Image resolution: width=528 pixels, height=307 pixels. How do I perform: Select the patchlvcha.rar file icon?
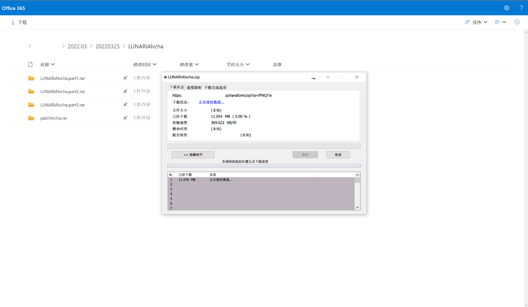[31, 118]
